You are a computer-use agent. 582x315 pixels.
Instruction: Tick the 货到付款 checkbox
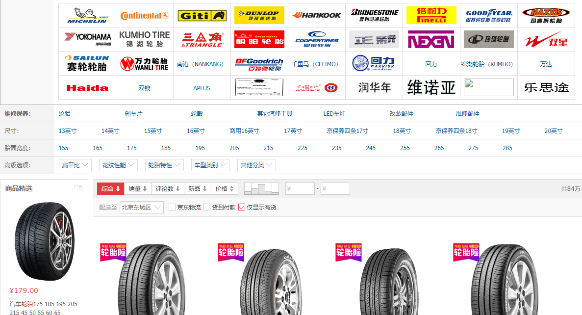(207, 207)
